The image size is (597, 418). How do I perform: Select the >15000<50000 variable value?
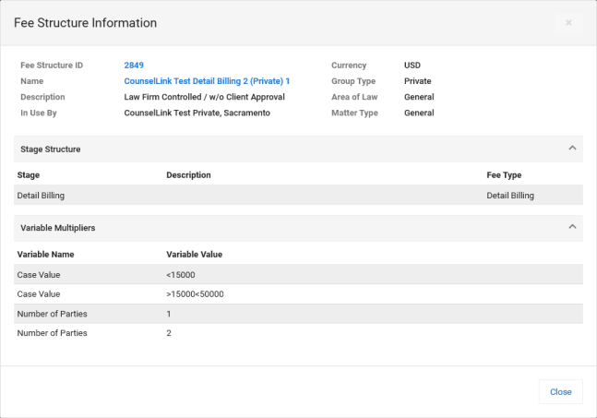pyautogui.click(x=195, y=294)
